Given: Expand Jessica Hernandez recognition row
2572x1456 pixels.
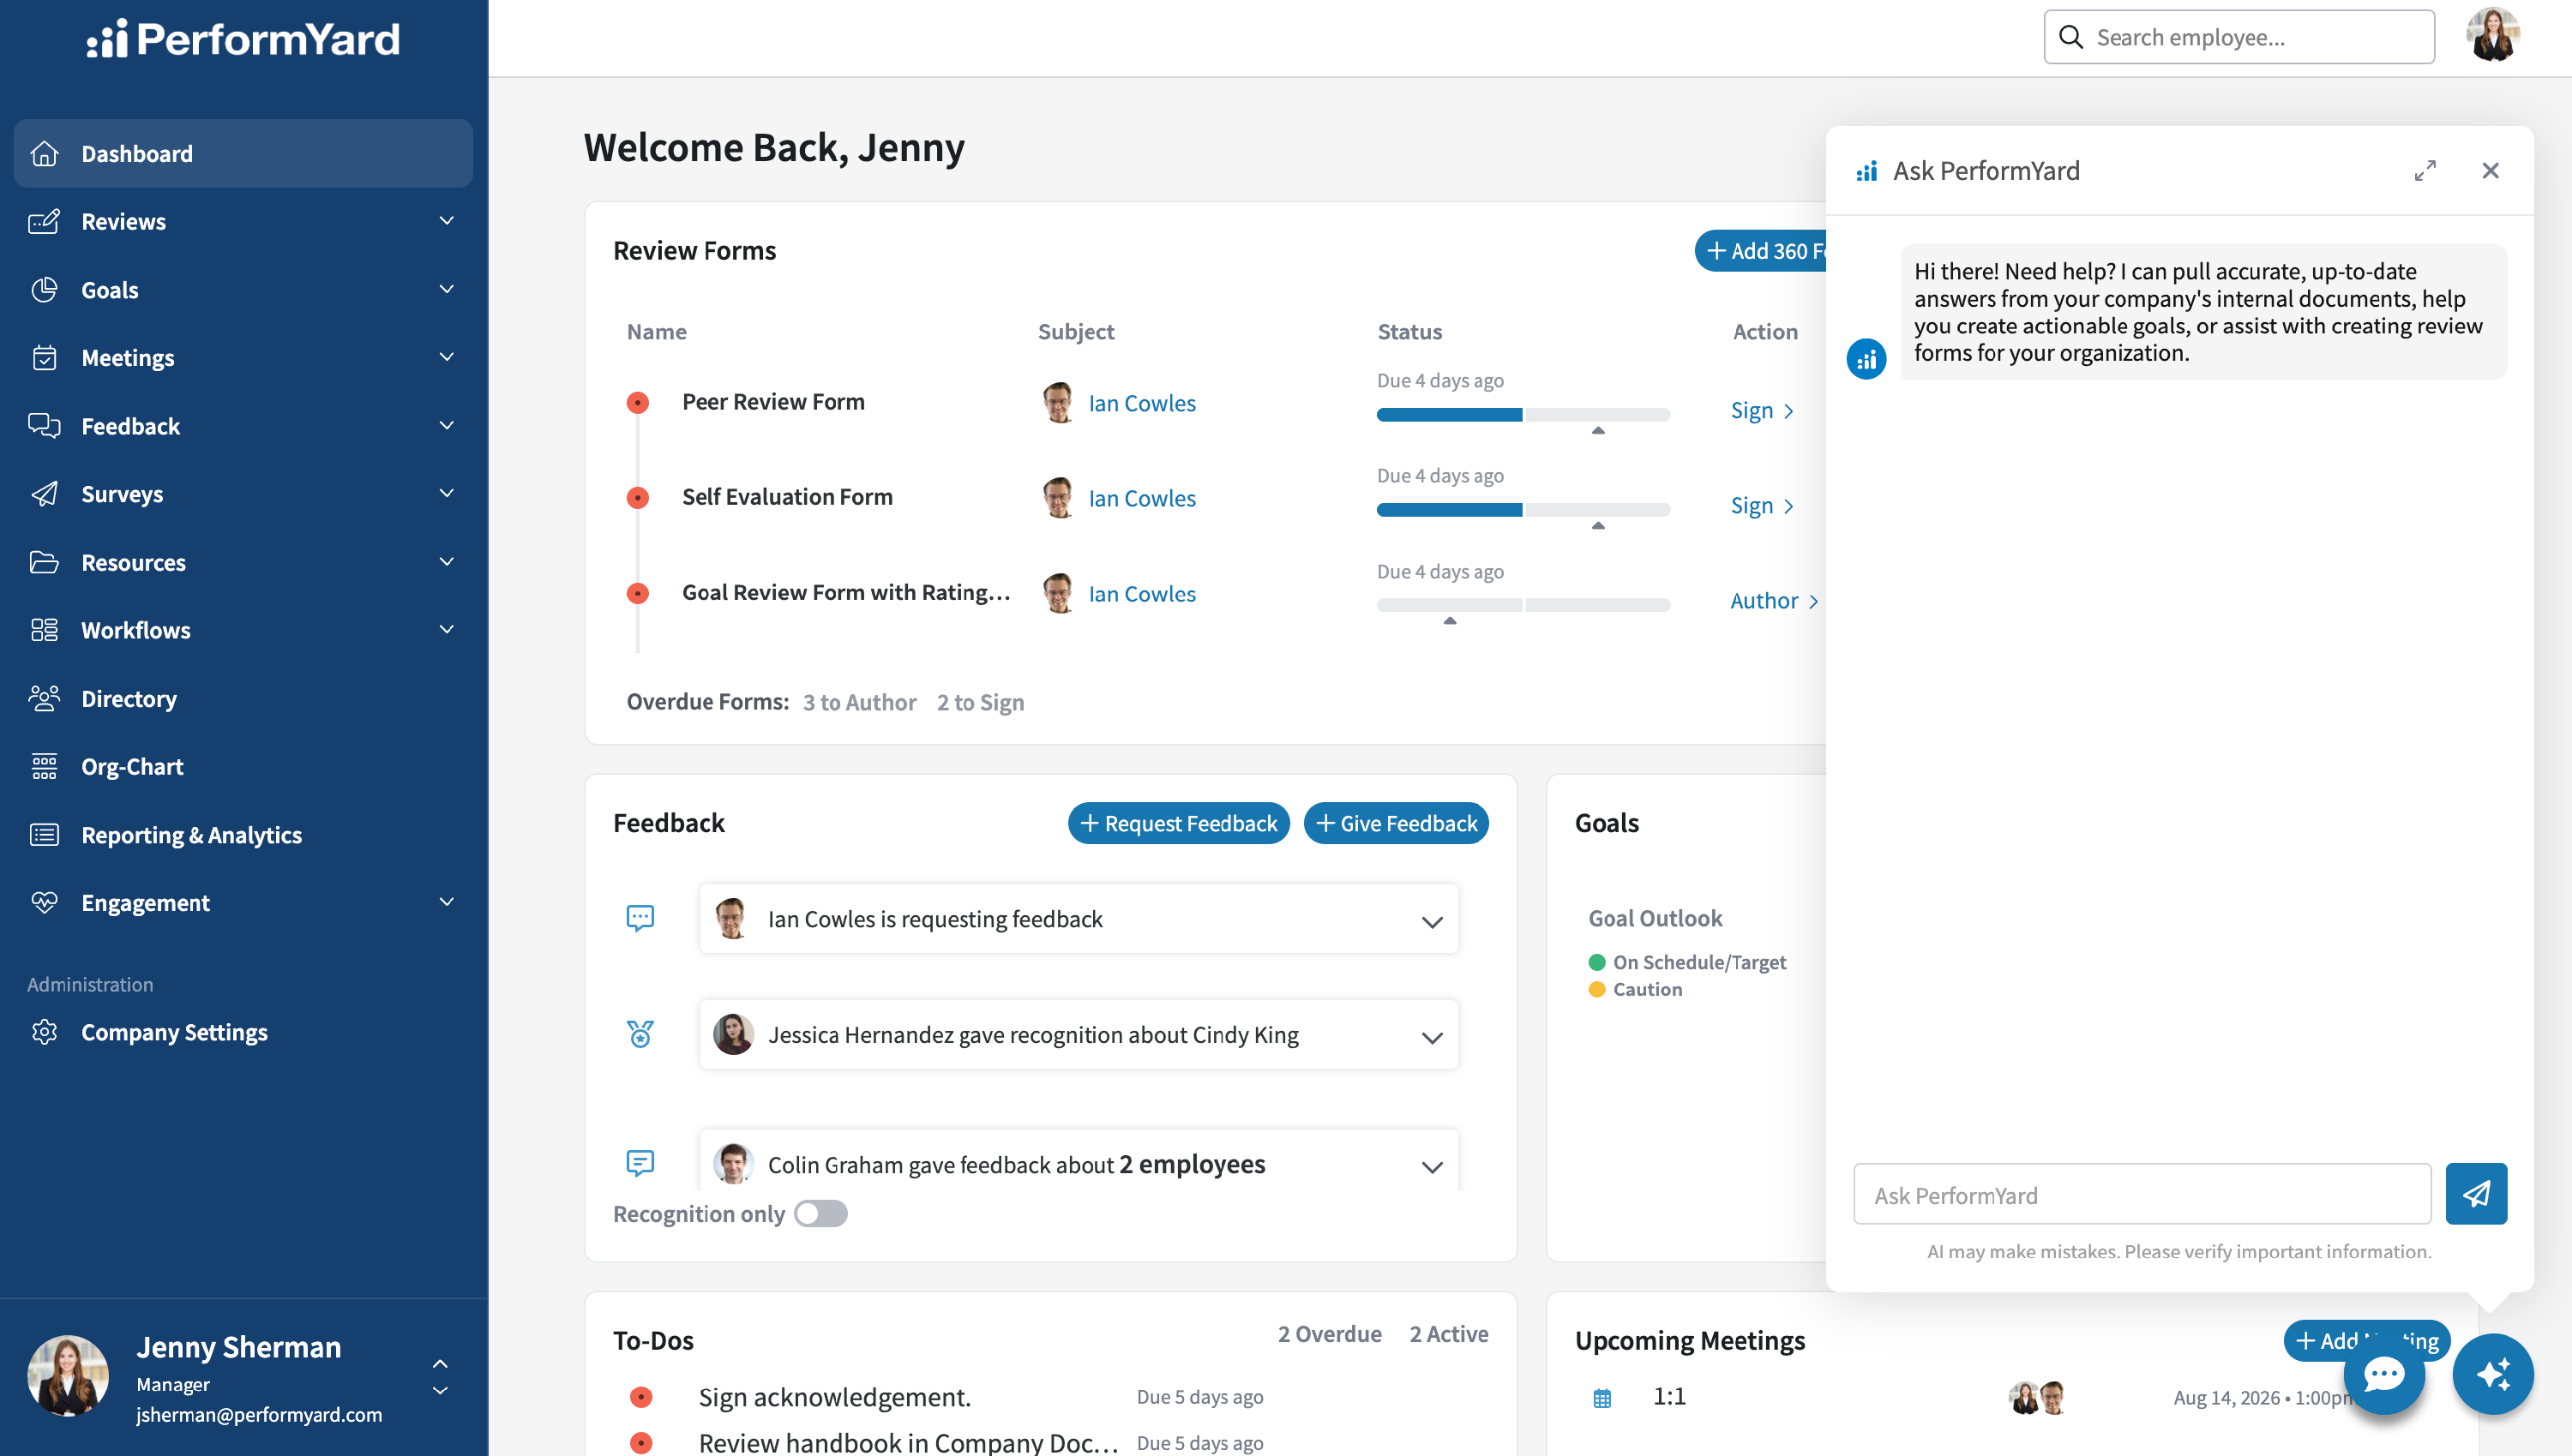Looking at the screenshot, I should coord(1432,1038).
